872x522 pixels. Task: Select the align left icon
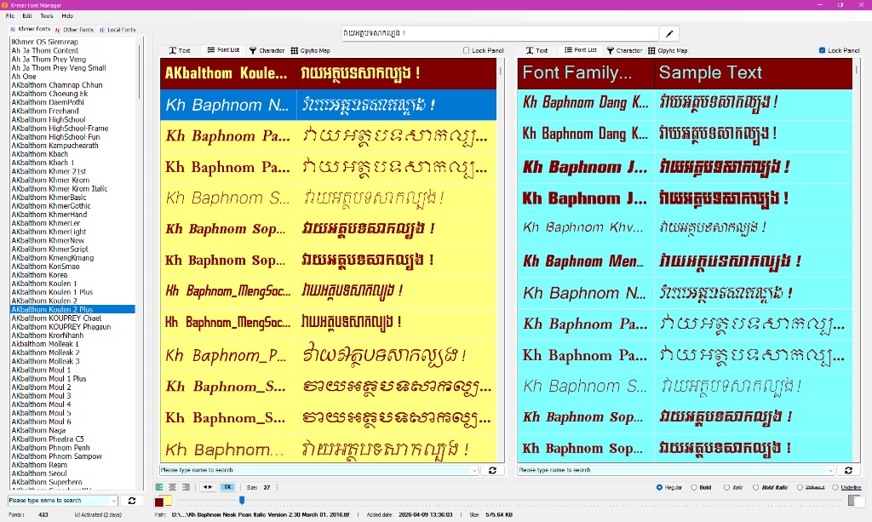point(159,487)
